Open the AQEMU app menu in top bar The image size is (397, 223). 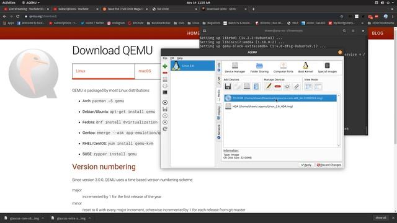(x=30, y=2)
